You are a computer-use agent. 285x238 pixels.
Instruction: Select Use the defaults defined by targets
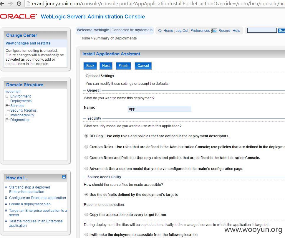click(x=86, y=194)
